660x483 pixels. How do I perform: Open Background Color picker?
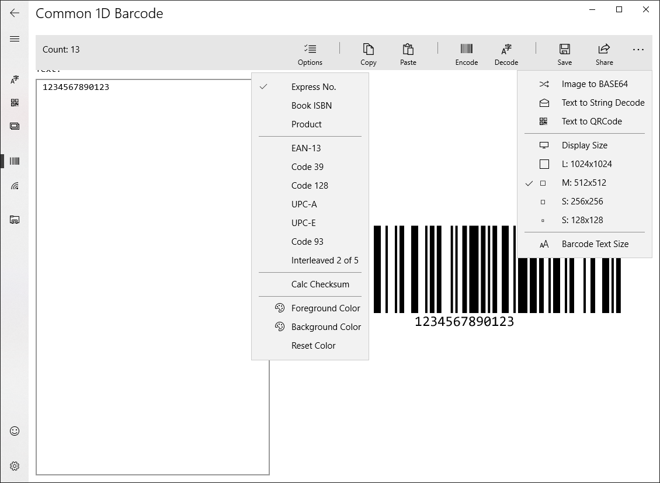(310, 327)
